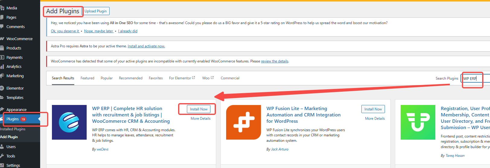The width and height of the screenshot is (490, 168).
Task: View More Details for WP ERP
Action: tap(200, 119)
